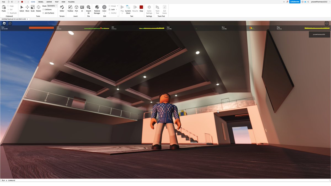Switch to the TEST tab
Screen dimensions: 331x186
pyautogui.click(x=57, y=2)
